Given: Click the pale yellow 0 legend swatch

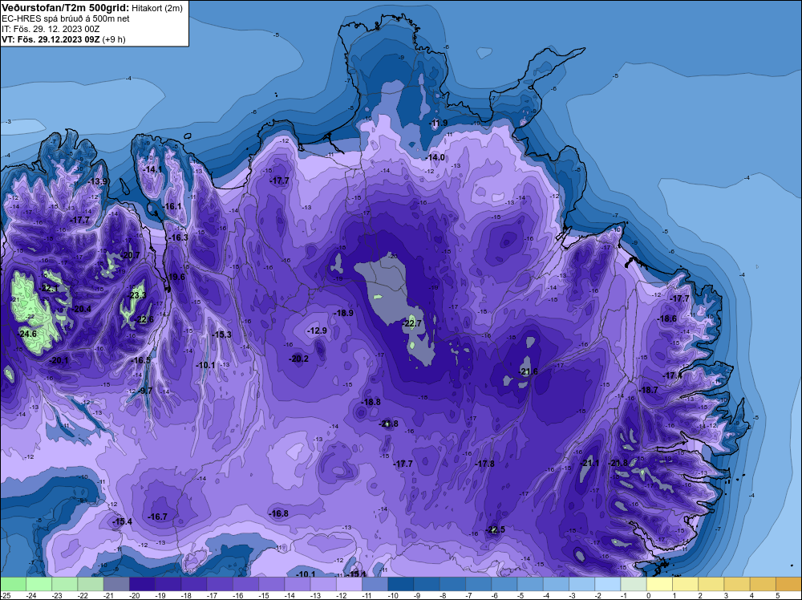Looking at the screenshot, I should (660, 584).
